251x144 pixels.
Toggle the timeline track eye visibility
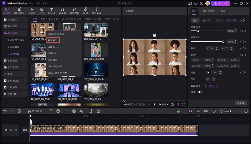click(x=11, y=130)
